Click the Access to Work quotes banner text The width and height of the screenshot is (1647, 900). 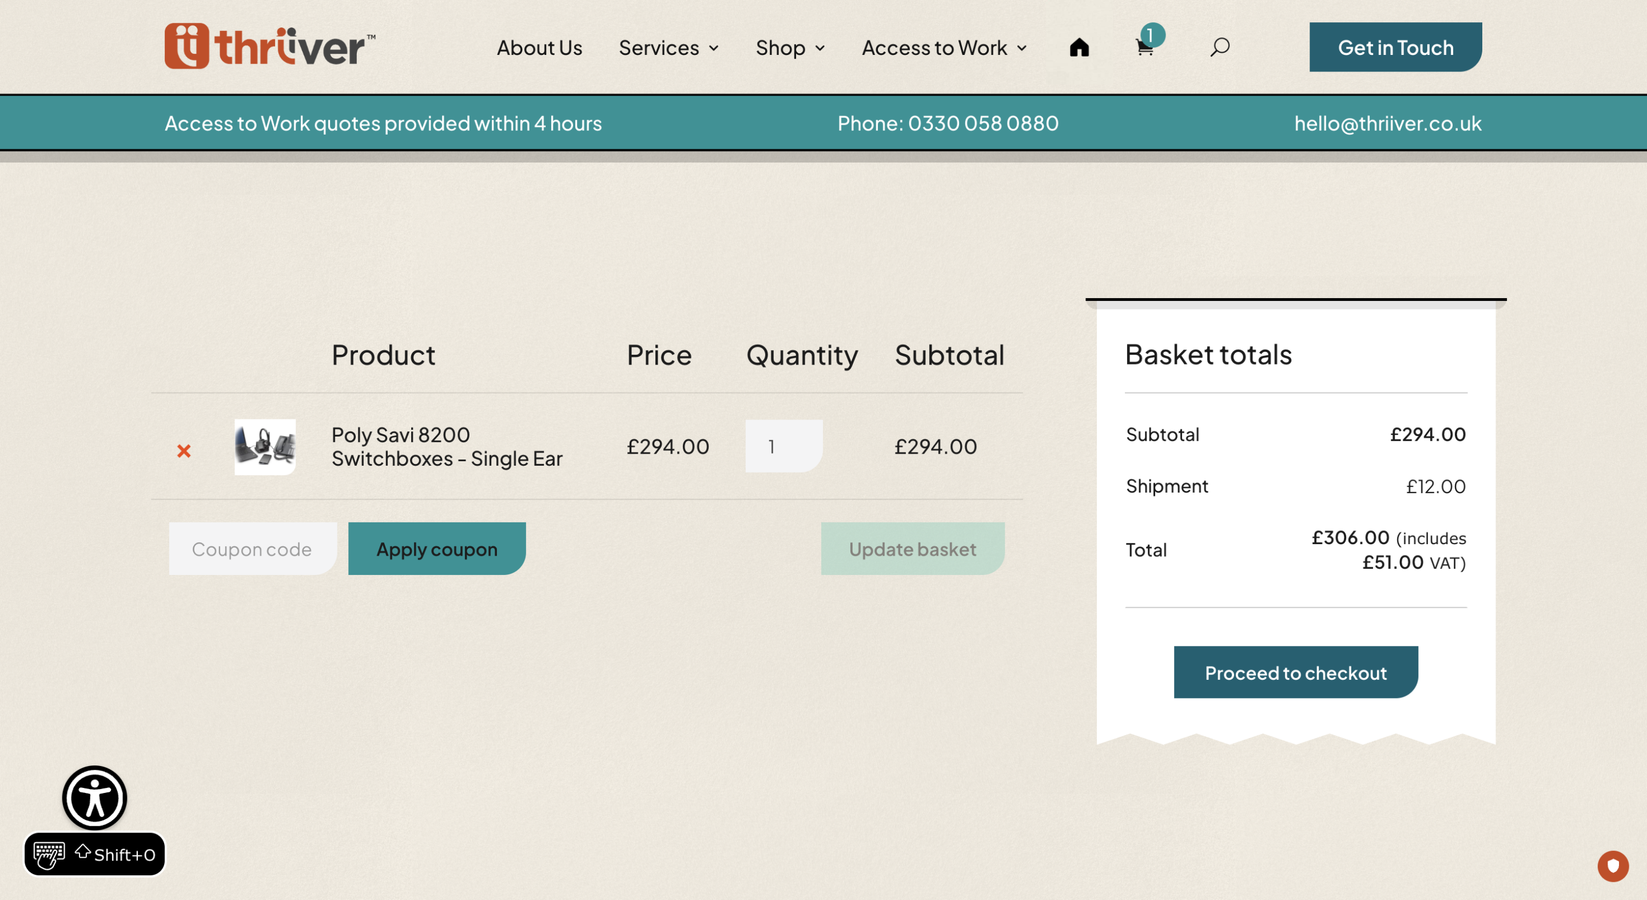384,123
